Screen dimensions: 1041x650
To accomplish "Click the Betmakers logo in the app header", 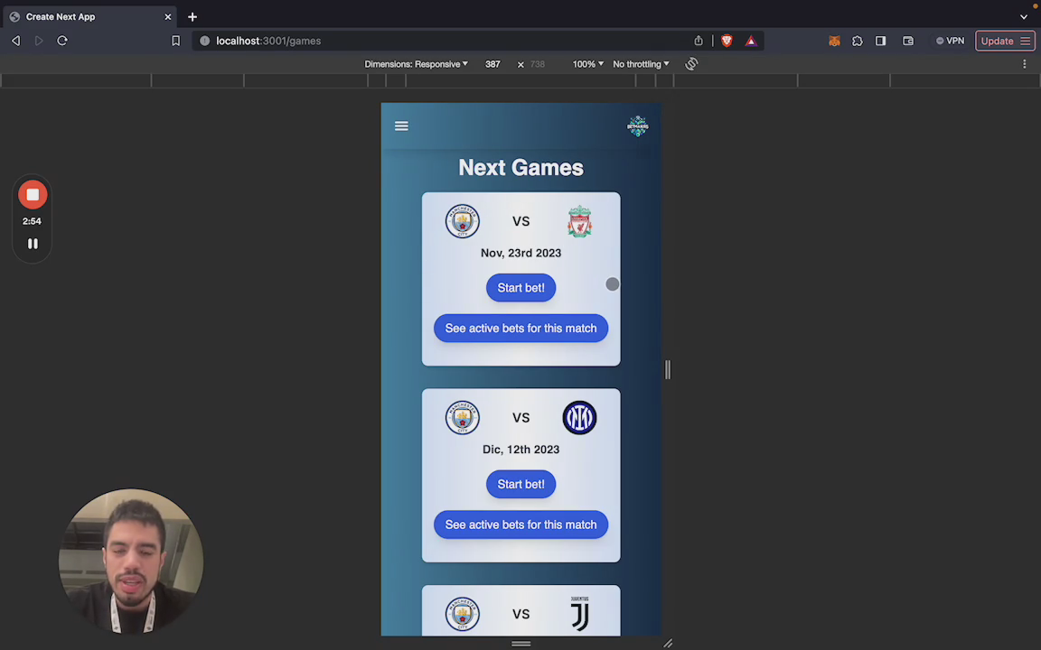I will [x=637, y=126].
